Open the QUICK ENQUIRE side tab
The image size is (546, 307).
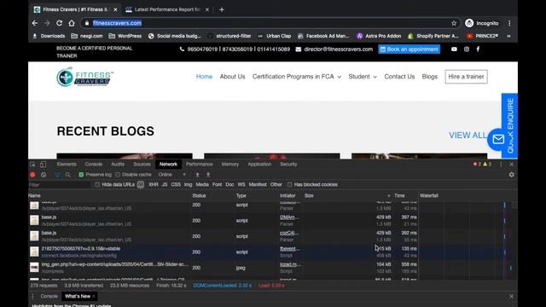pyautogui.click(x=510, y=125)
